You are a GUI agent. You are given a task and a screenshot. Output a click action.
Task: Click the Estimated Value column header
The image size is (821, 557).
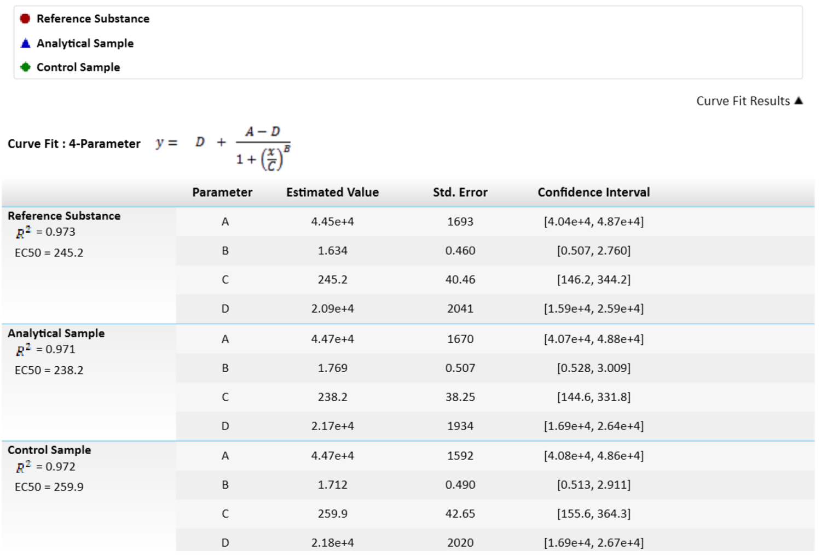[x=332, y=192]
